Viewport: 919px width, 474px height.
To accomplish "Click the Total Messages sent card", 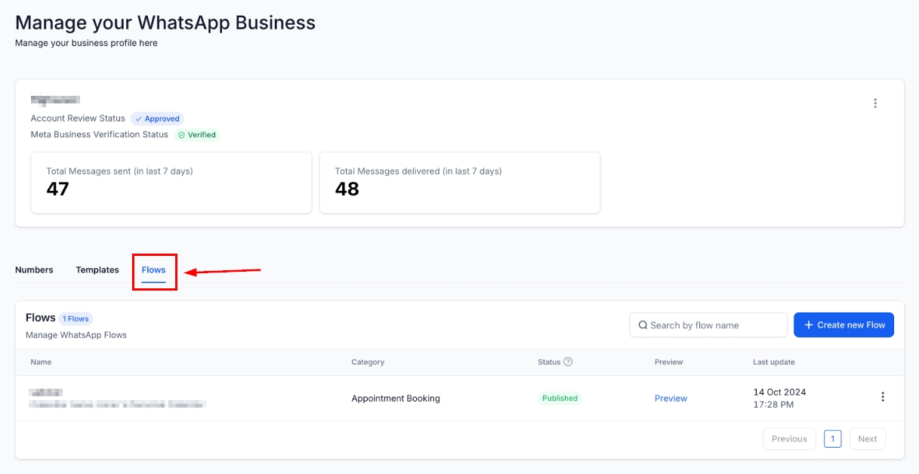I will coord(171,183).
